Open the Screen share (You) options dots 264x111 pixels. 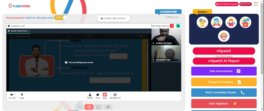[x=29, y=31]
